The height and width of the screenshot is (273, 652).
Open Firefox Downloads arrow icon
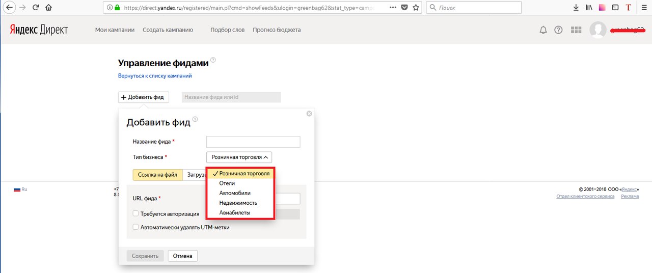(576, 8)
